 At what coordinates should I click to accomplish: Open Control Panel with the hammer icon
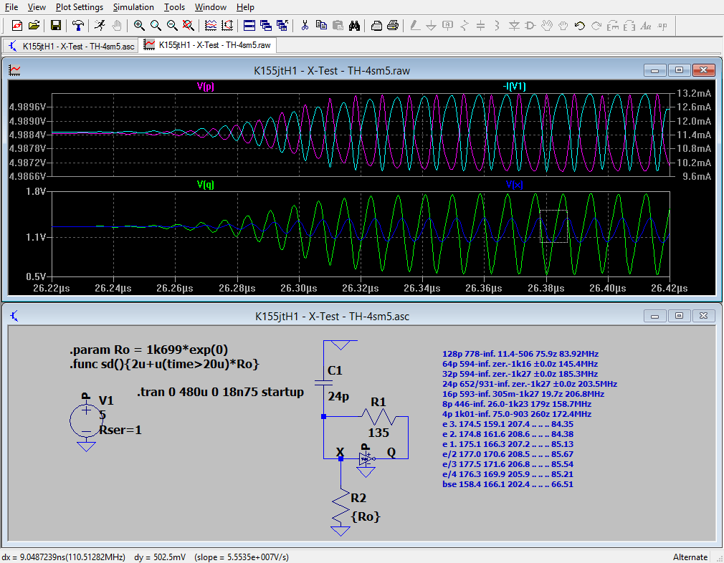coord(78,26)
